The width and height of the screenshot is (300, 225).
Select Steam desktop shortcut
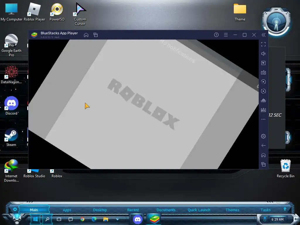(11, 137)
